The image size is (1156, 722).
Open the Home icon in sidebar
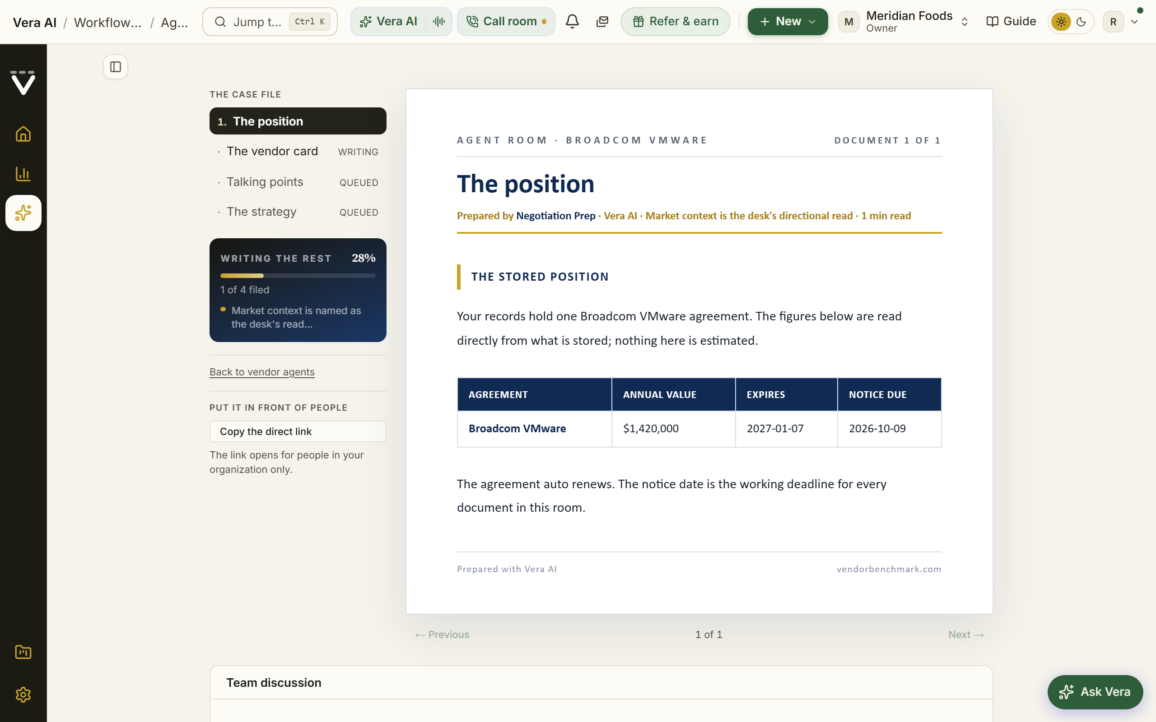point(23,134)
